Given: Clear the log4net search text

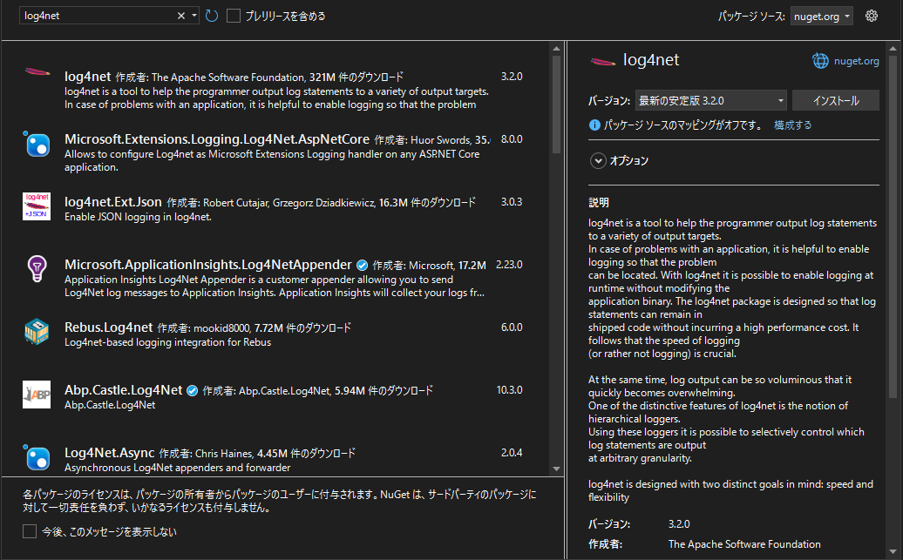Looking at the screenshot, I should coord(180,16).
